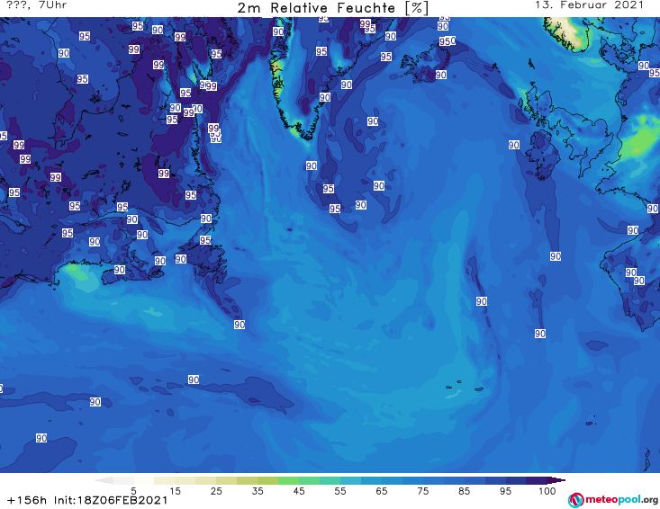This screenshot has height=509, width=660.
Task: Click legend value 100
Action: pyautogui.click(x=547, y=491)
